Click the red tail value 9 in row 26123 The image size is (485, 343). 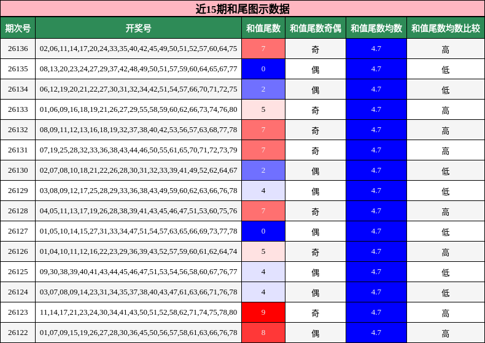coord(263,312)
